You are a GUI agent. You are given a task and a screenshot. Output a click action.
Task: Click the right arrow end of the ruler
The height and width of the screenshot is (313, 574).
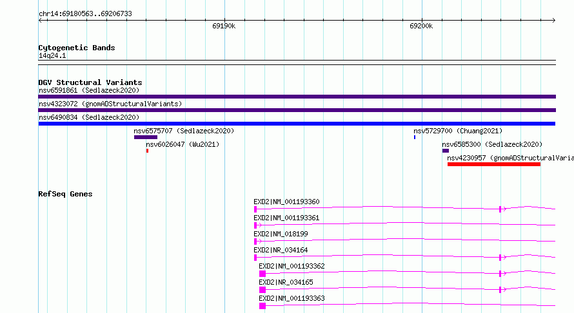pos(554,20)
